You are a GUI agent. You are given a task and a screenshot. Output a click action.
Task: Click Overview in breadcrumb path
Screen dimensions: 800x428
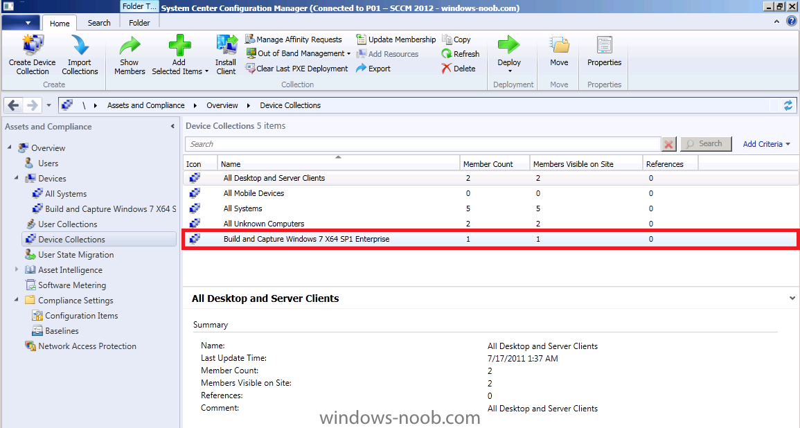pyautogui.click(x=222, y=105)
